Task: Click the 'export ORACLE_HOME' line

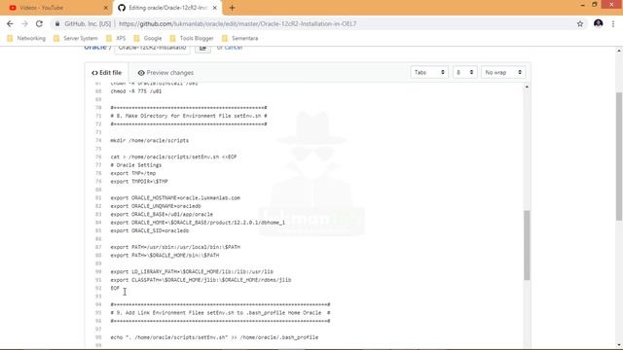Action: tap(198, 223)
